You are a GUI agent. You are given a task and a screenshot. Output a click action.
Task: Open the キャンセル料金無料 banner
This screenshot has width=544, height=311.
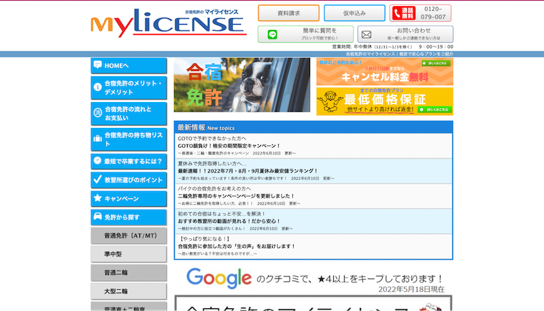[384, 71]
